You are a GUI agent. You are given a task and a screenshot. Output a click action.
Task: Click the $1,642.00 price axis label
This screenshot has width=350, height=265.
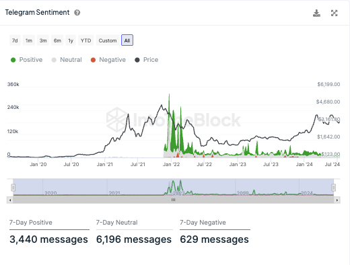pyautogui.click(x=328, y=137)
